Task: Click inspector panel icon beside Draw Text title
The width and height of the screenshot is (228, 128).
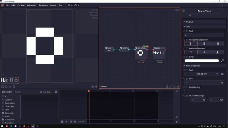Action: 183,11
